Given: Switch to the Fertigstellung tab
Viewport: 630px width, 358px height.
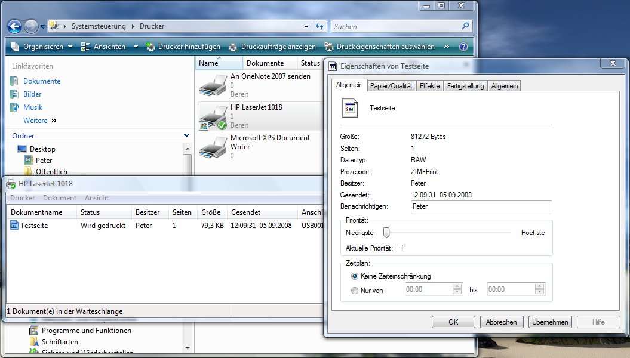Looking at the screenshot, I should click(x=465, y=86).
